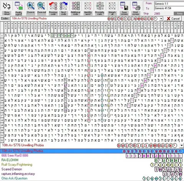Select the Rulf Scary/Frightening row
The image size is (184, 181).
92,165
